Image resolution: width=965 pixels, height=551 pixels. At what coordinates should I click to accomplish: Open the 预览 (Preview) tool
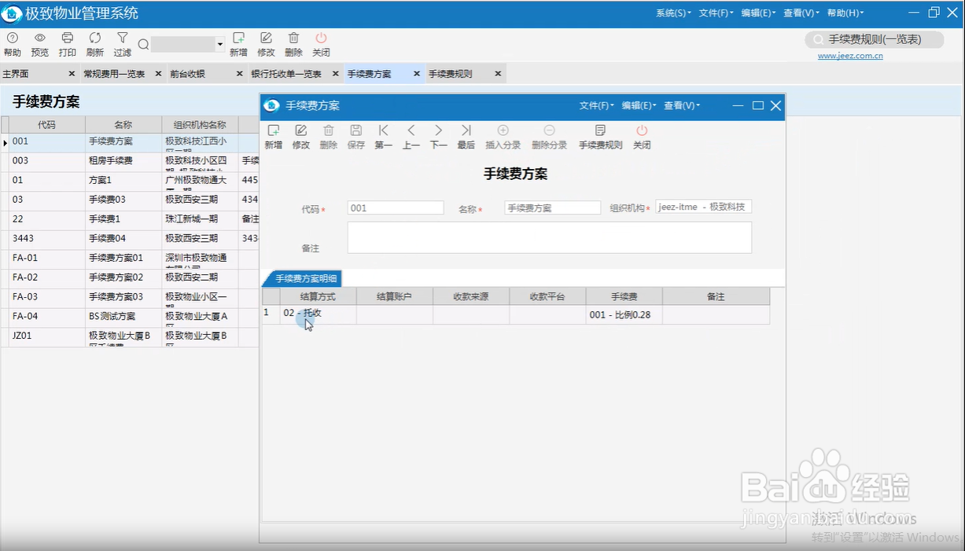point(39,42)
